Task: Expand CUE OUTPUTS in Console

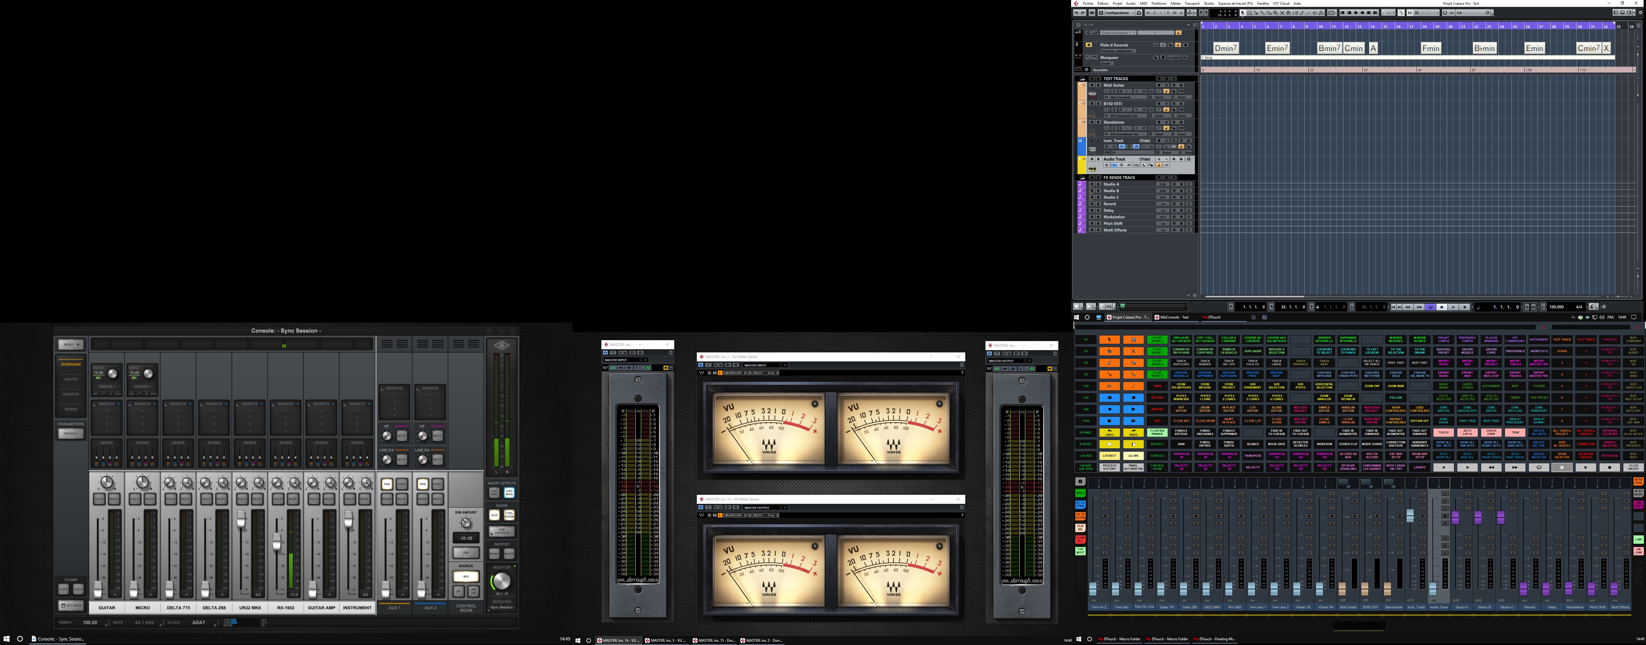Action: (x=502, y=531)
